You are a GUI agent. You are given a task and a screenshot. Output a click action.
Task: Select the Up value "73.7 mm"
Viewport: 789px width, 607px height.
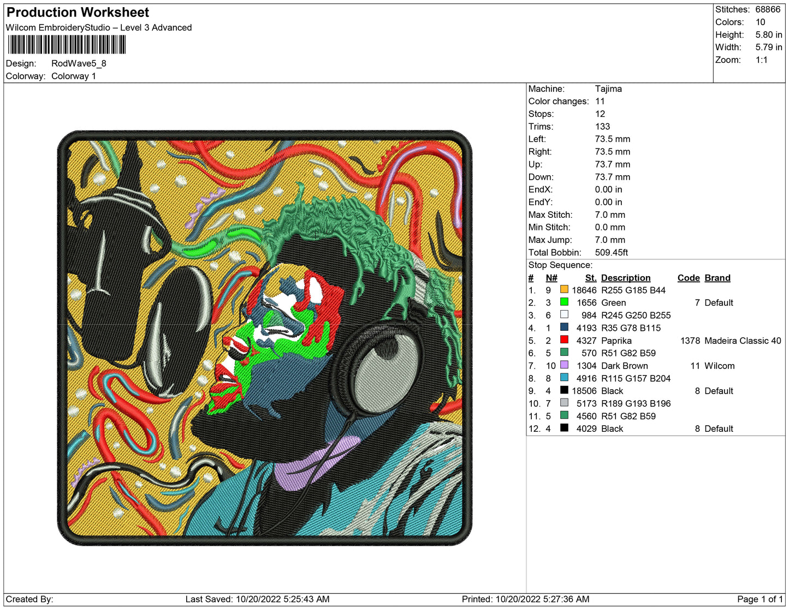click(x=613, y=164)
